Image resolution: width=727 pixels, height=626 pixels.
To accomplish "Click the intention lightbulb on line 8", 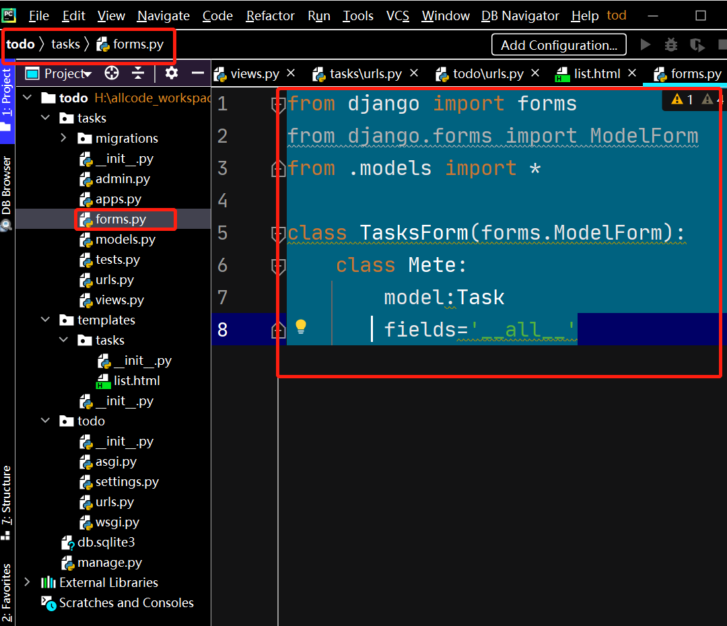I will tap(300, 327).
